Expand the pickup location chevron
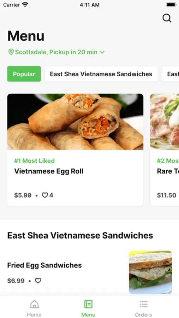Viewport: 179px width, 318px height. point(102,52)
